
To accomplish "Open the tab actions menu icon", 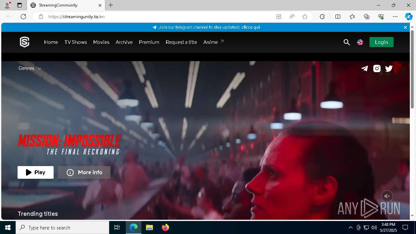I will coord(19,5).
